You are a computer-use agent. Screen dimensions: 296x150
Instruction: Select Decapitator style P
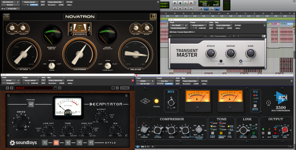(x=91, y=143)
